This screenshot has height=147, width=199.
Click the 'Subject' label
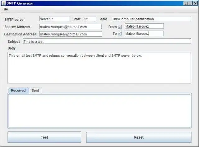pos(14,42)
